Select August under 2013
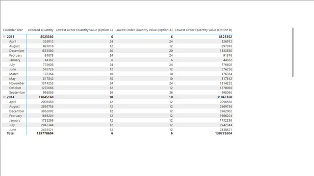314x176 pixels. pos(14,46)
